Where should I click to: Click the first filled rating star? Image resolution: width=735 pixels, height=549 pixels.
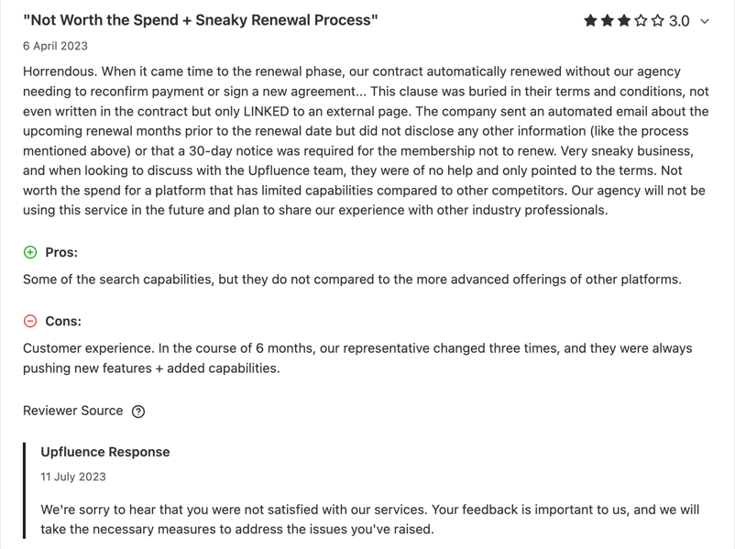(590, 21)
